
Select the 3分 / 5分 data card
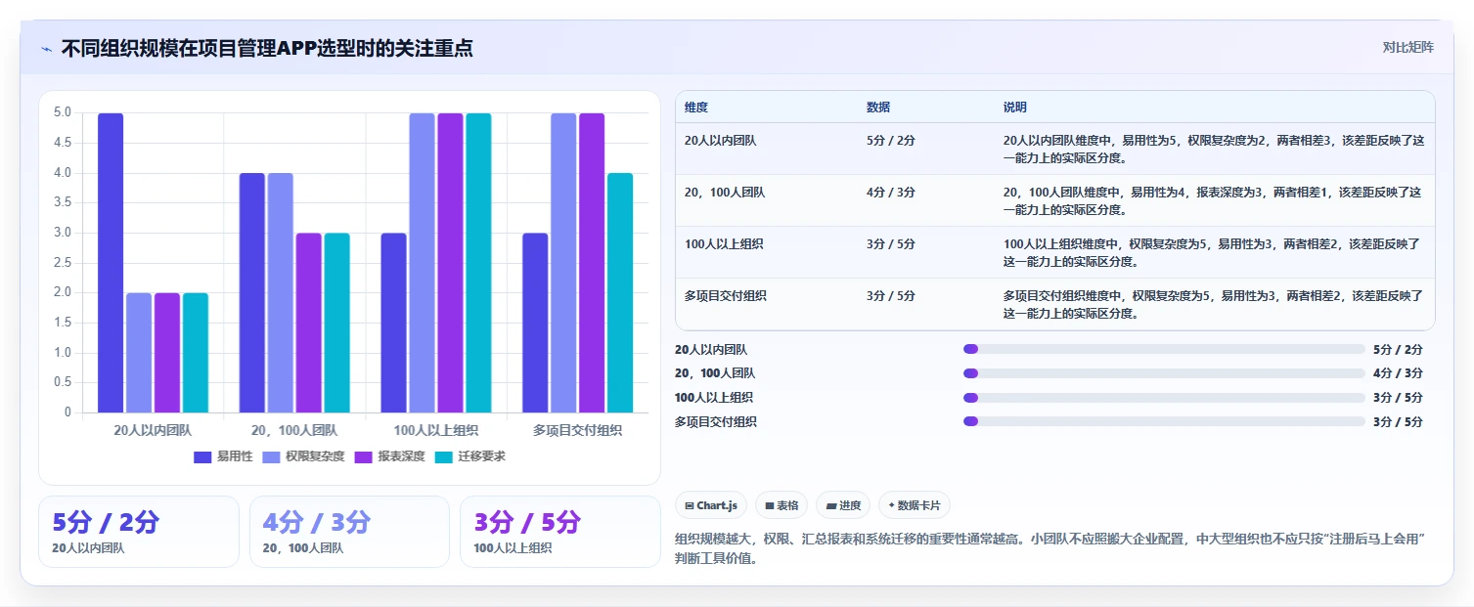coord(560,532)
